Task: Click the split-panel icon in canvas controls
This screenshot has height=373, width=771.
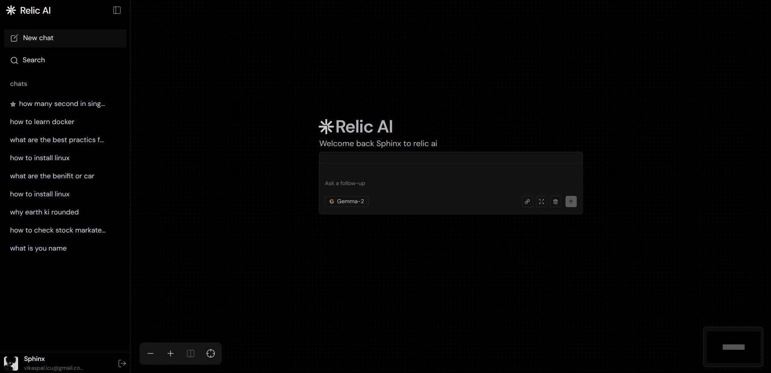Action: 191,353
